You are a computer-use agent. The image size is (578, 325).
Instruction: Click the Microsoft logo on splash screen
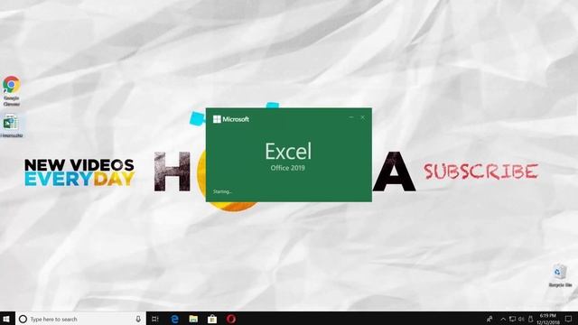pyautogui.click(x=231, y=119)
